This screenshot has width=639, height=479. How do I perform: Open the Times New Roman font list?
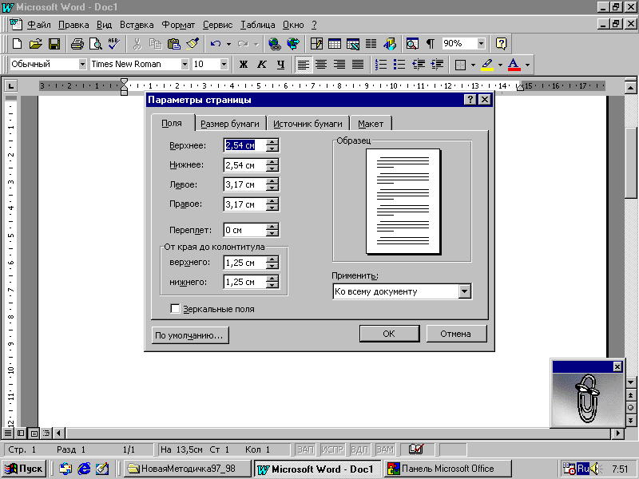tap(185, 65)
